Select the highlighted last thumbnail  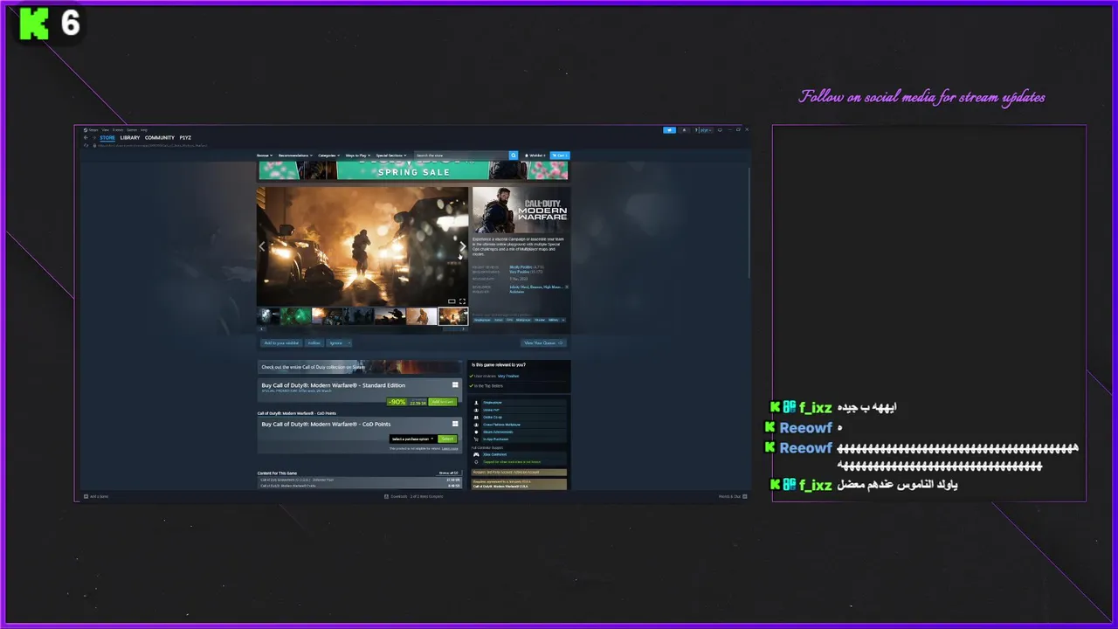(x=453, y=315)
